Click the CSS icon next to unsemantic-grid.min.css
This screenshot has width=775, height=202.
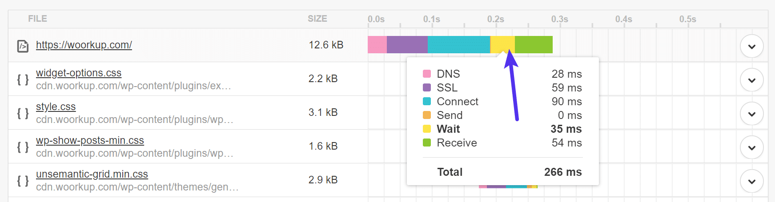23,181
